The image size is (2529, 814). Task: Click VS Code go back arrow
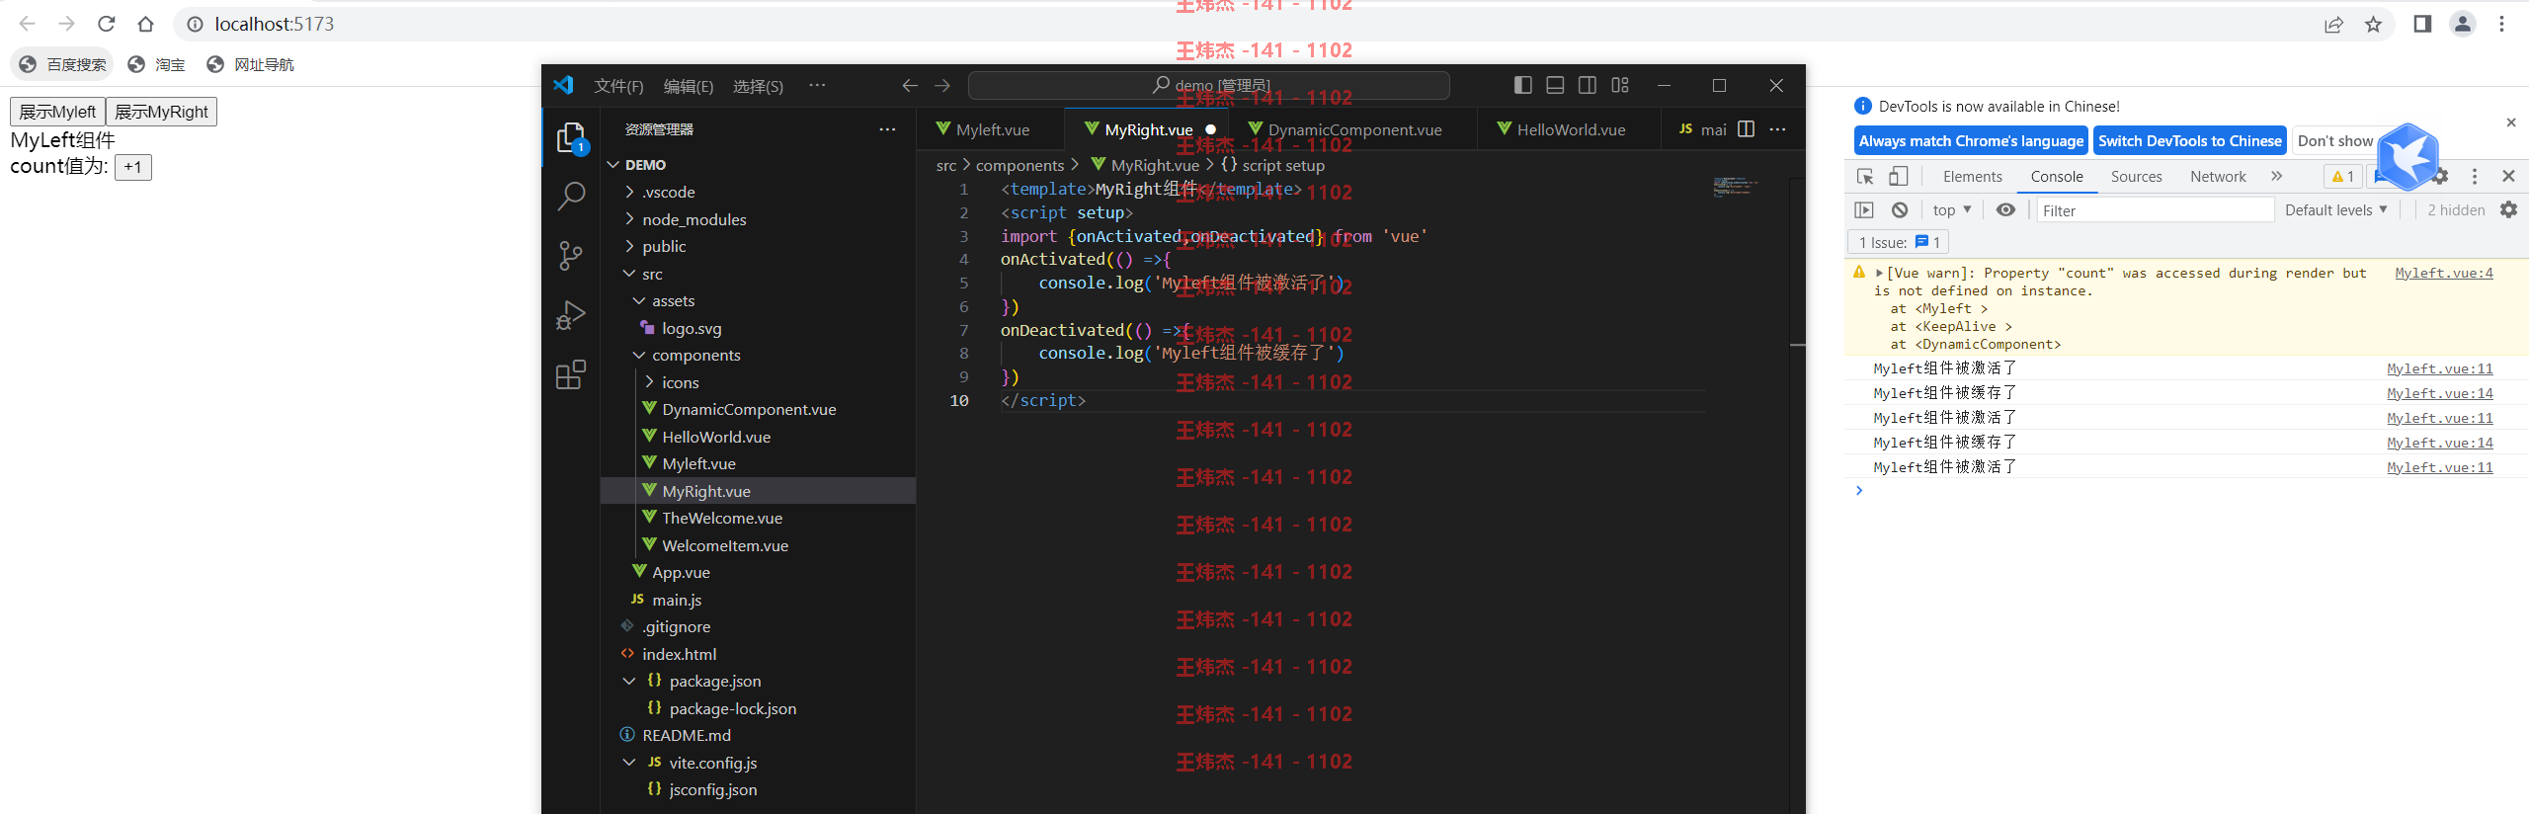(910, 86)
